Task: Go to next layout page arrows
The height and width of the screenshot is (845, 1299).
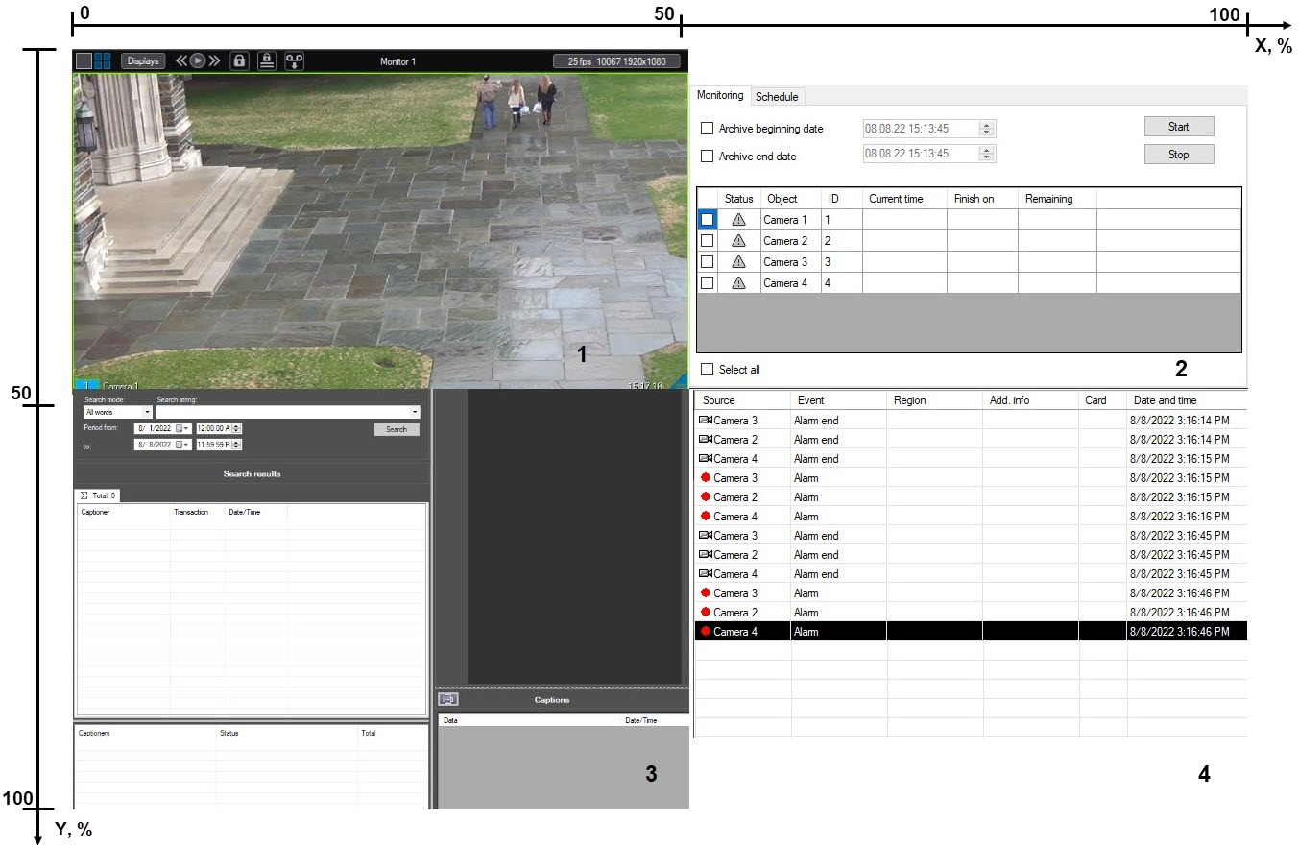Action: (x=215, y=60)
